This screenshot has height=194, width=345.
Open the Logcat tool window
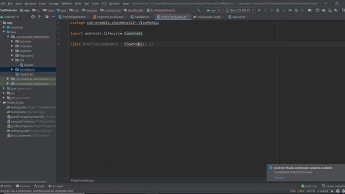[56, 186]
